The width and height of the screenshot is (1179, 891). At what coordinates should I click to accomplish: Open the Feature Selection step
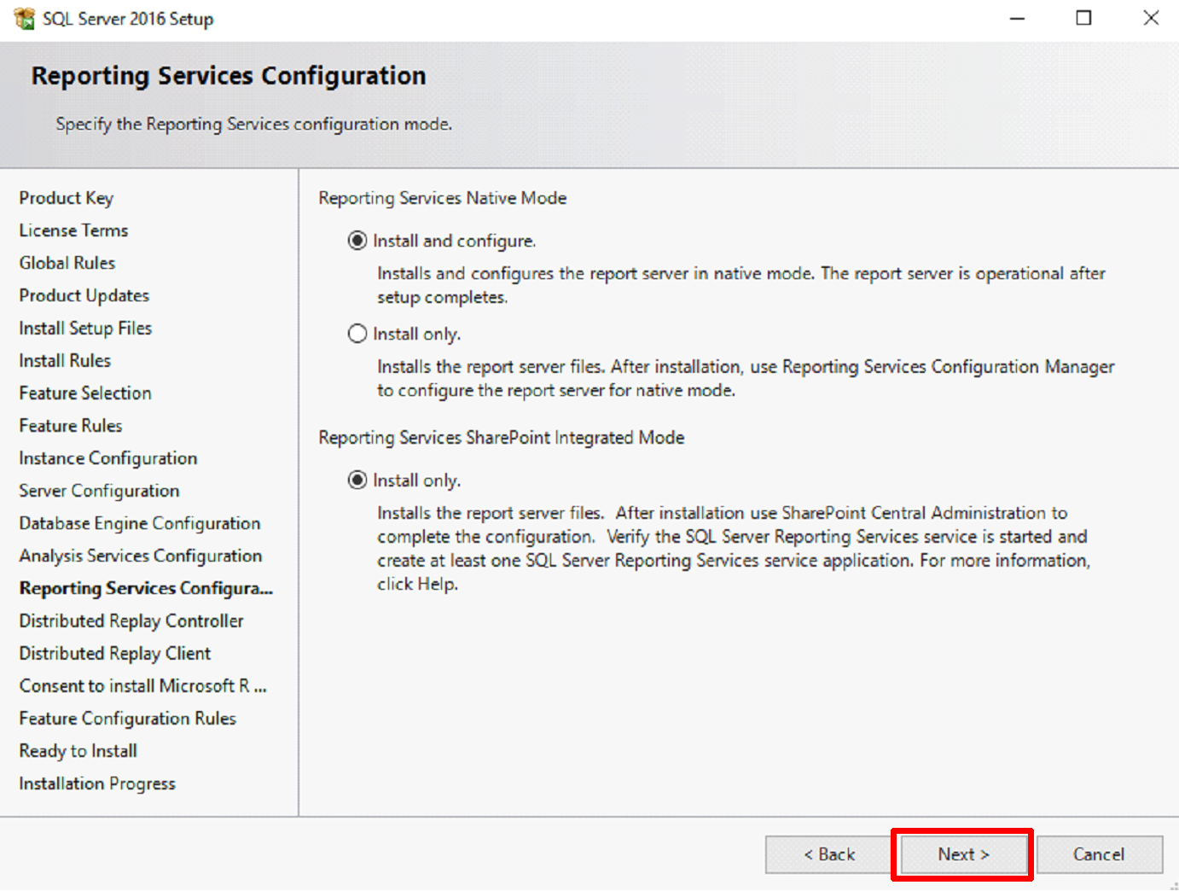click(84, 393)
